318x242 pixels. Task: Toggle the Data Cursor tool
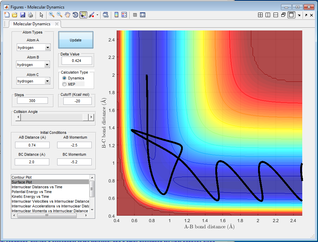tap(83, 15)
